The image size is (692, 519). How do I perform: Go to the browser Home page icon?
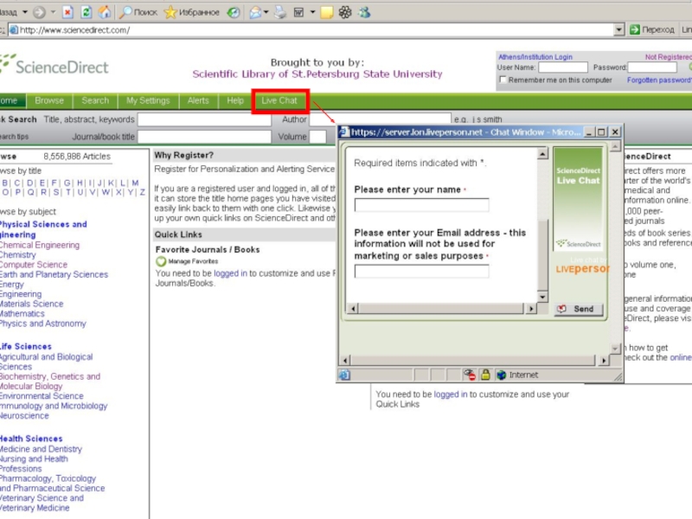click(x=105, y=12)
